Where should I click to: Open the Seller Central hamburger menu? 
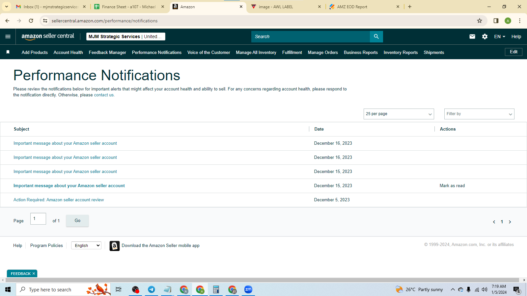click(x=8, y=37)
